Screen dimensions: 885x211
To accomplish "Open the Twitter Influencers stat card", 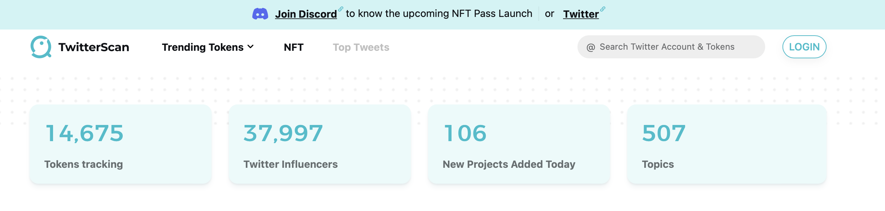I will click(320, 144).
